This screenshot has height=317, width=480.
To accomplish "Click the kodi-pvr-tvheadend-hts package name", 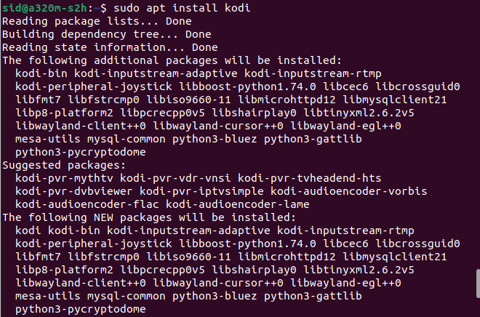I will coord(310,178).
